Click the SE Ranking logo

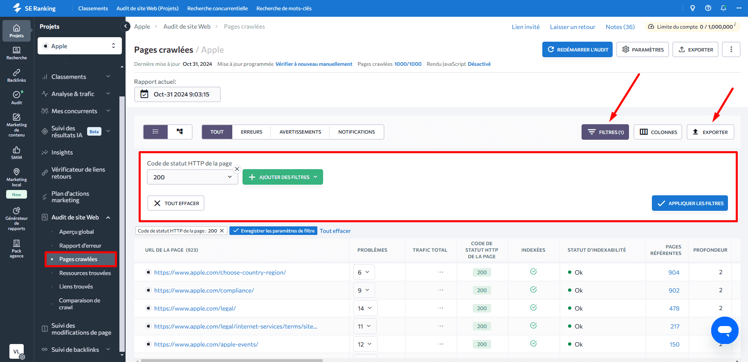[x=34, y=8]
